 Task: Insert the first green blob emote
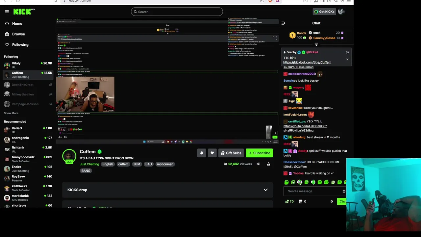[x=286, y=182]
